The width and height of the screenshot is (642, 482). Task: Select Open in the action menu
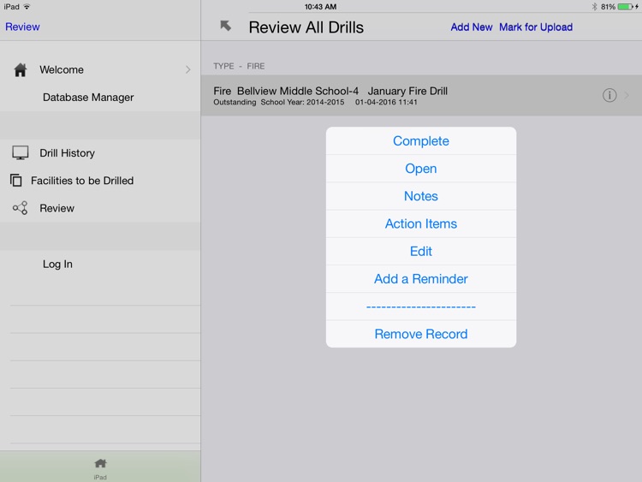420,169
